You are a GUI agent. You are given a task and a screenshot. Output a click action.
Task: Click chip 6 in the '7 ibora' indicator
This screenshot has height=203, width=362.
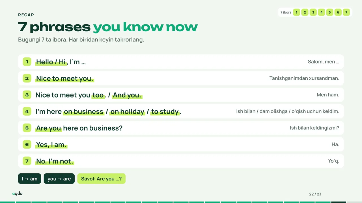tap(338, 12)
